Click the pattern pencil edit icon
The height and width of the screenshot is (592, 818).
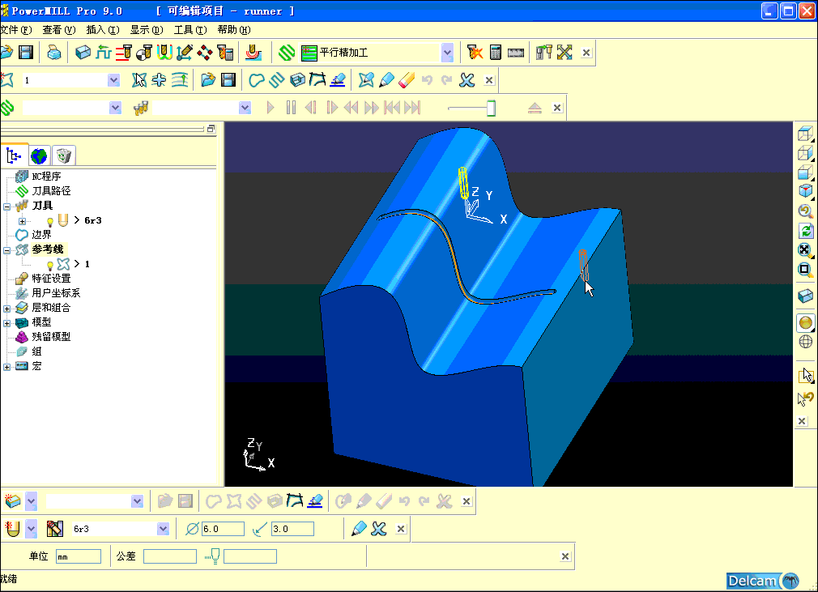(386, 80)
